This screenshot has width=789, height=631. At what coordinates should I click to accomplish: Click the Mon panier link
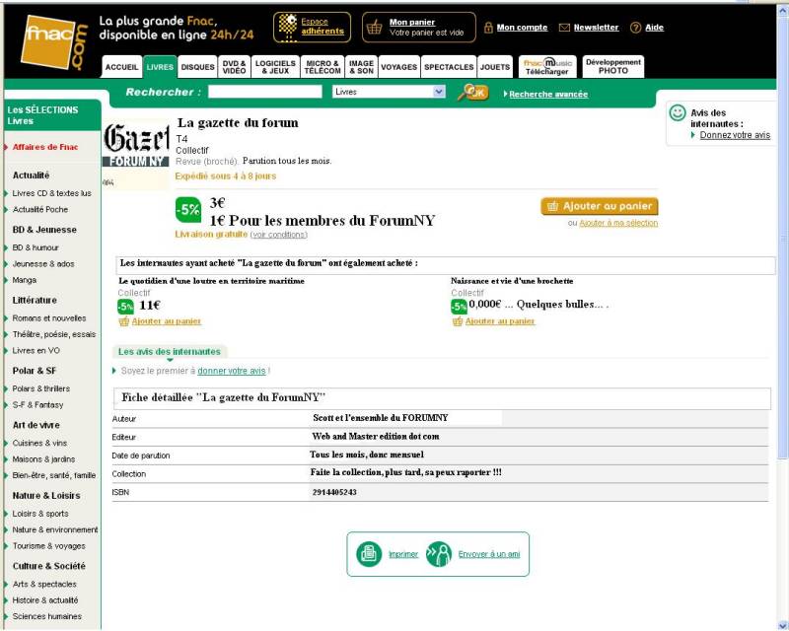coord(412,22)
